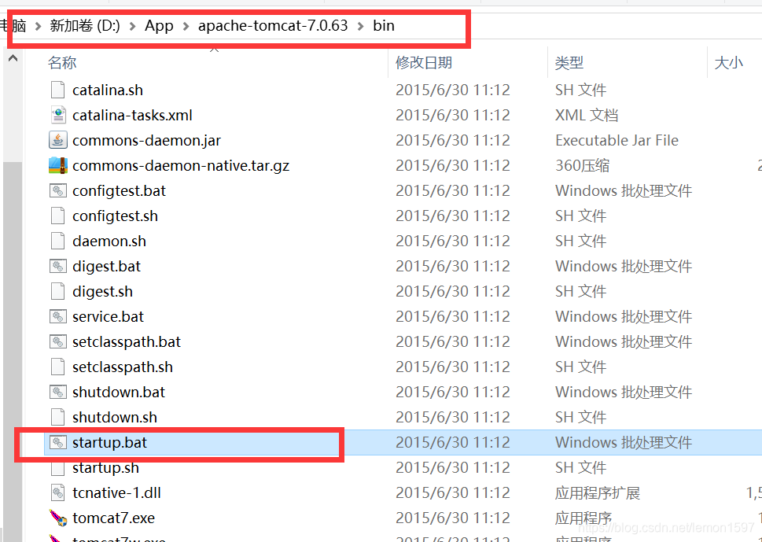Select the file name shutdown.bat
This screenshot has width=762, height=542.
point(119,393)
